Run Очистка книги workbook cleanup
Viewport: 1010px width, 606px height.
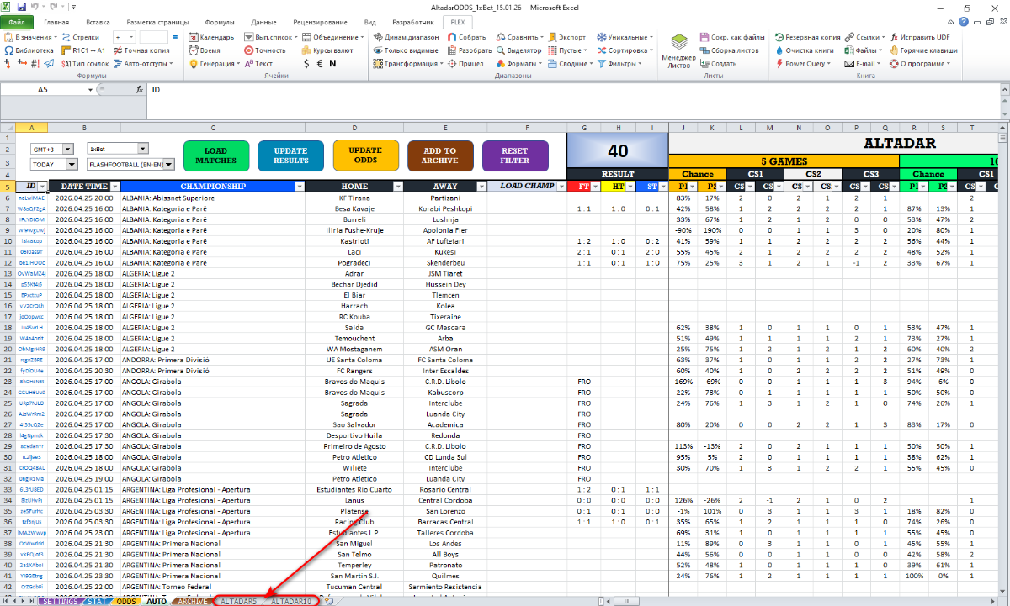[x=779, y=50]
